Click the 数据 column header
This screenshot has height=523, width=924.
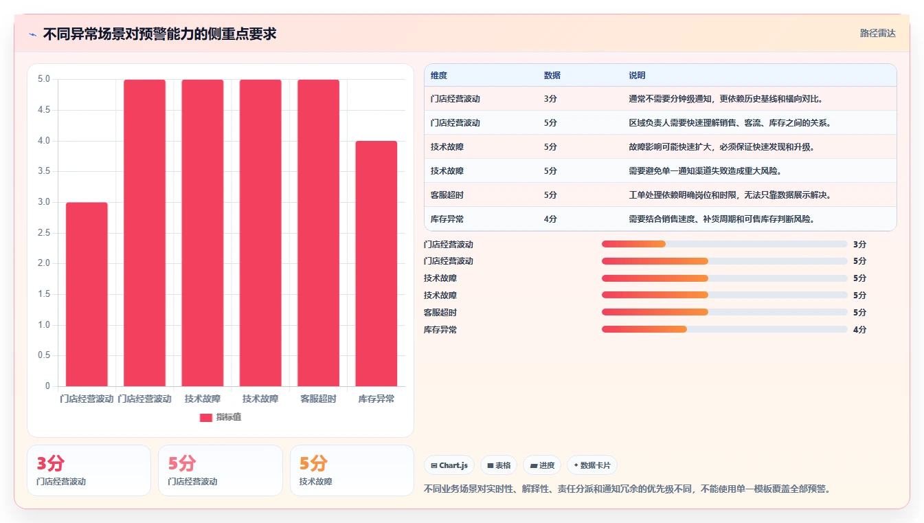point(552,76)
